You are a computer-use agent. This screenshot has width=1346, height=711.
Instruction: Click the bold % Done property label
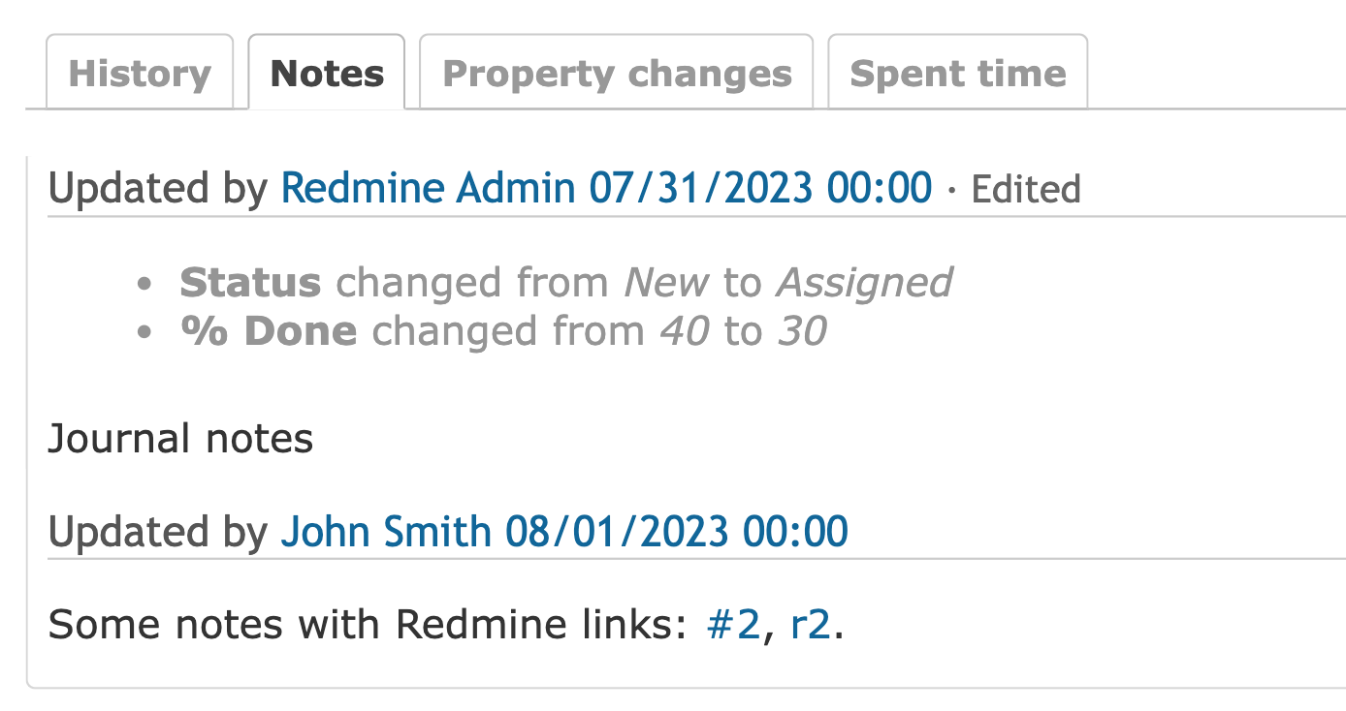[269, 331]
